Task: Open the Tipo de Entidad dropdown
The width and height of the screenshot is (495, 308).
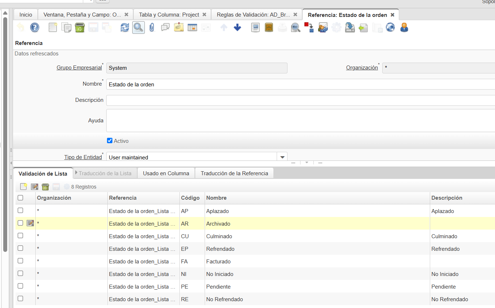Action: click(282, 157)
